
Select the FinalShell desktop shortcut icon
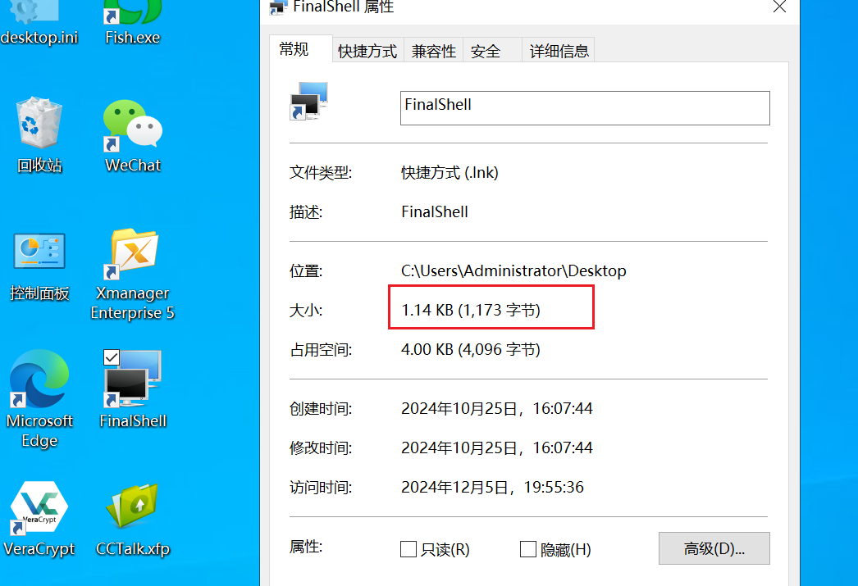132,389
